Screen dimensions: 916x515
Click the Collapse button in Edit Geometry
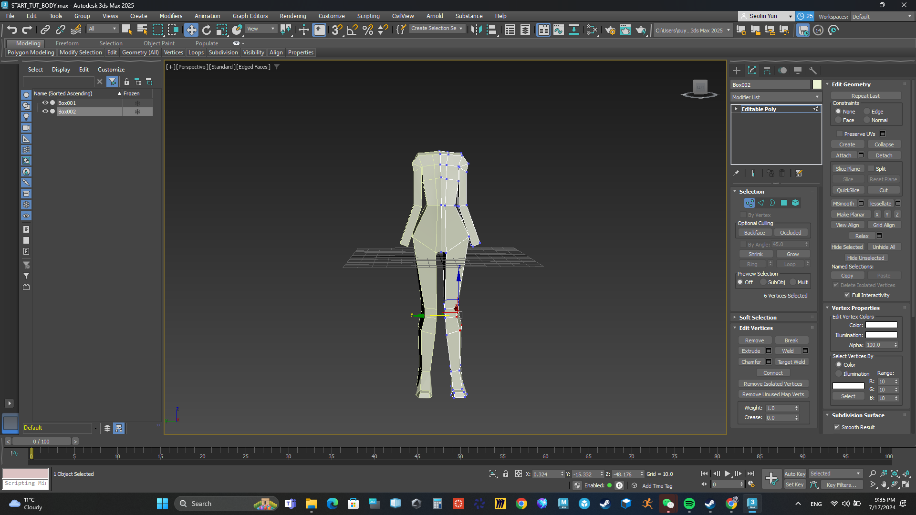click(x=884, y=144)
